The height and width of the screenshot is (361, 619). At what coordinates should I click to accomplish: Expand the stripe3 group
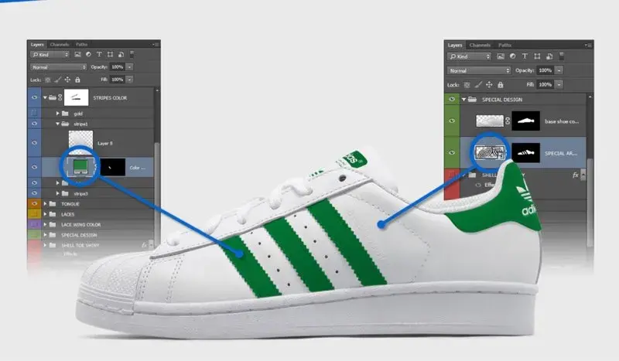pos(57,193)
